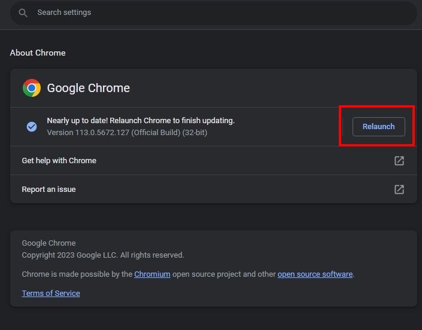
Task: Click the About Chrome section heading
Action: tap(38, 53)
